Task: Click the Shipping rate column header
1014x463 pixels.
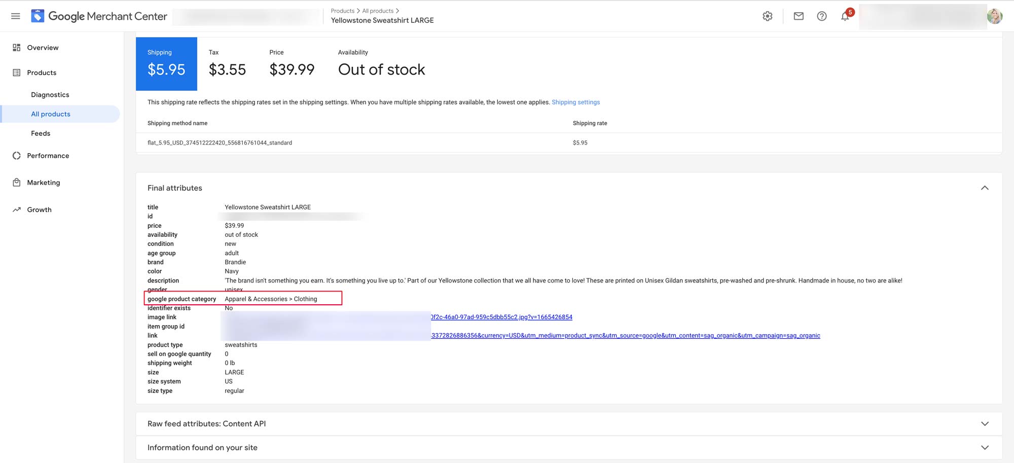Action: tap(590, 123)
